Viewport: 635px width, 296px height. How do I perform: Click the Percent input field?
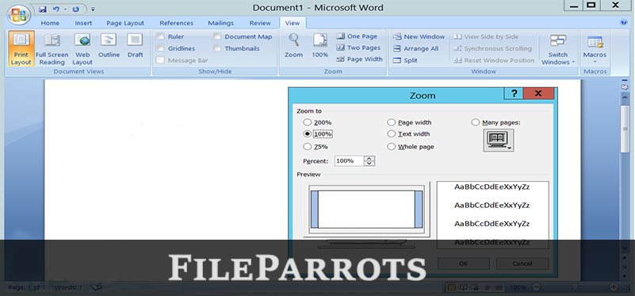coord(350,161)
